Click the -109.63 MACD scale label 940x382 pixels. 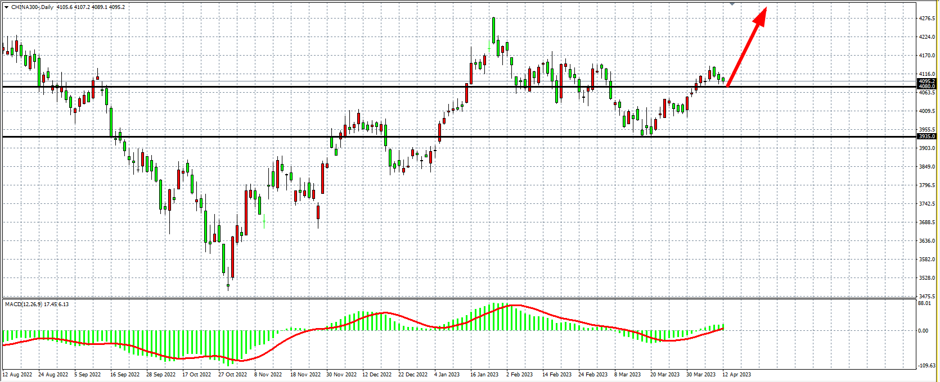pos(926,366)
